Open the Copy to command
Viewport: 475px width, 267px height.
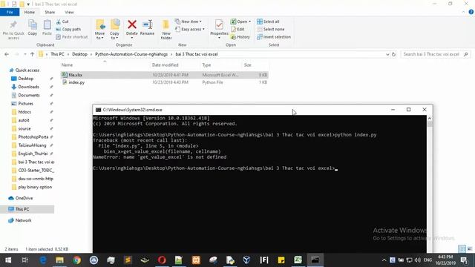[114, 30]
